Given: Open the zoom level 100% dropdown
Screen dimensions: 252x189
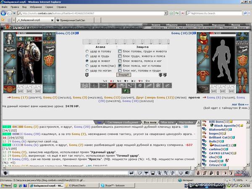Looking at the screenshot, I should pyautogui.click(x=247, y=180).
